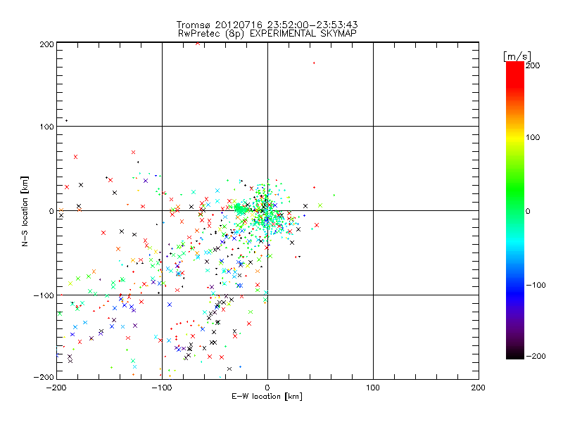The width and height of the screenshot is (563, 422).
Task: Click the y-axis tick label '-100'
Action: pyautogui.click(x=44, y=295)
